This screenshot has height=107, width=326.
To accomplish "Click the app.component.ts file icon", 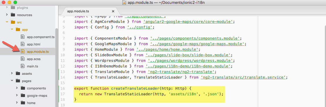I will (x=23, y=37).
